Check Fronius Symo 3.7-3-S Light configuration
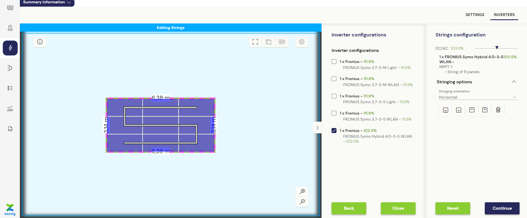 [x=334, y=96]
